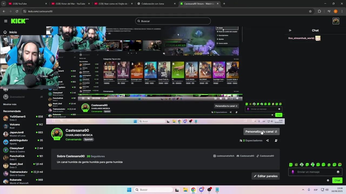
Task: Pause the stream beside the 05:23:58 timestamp
Action: click(83, 98)
